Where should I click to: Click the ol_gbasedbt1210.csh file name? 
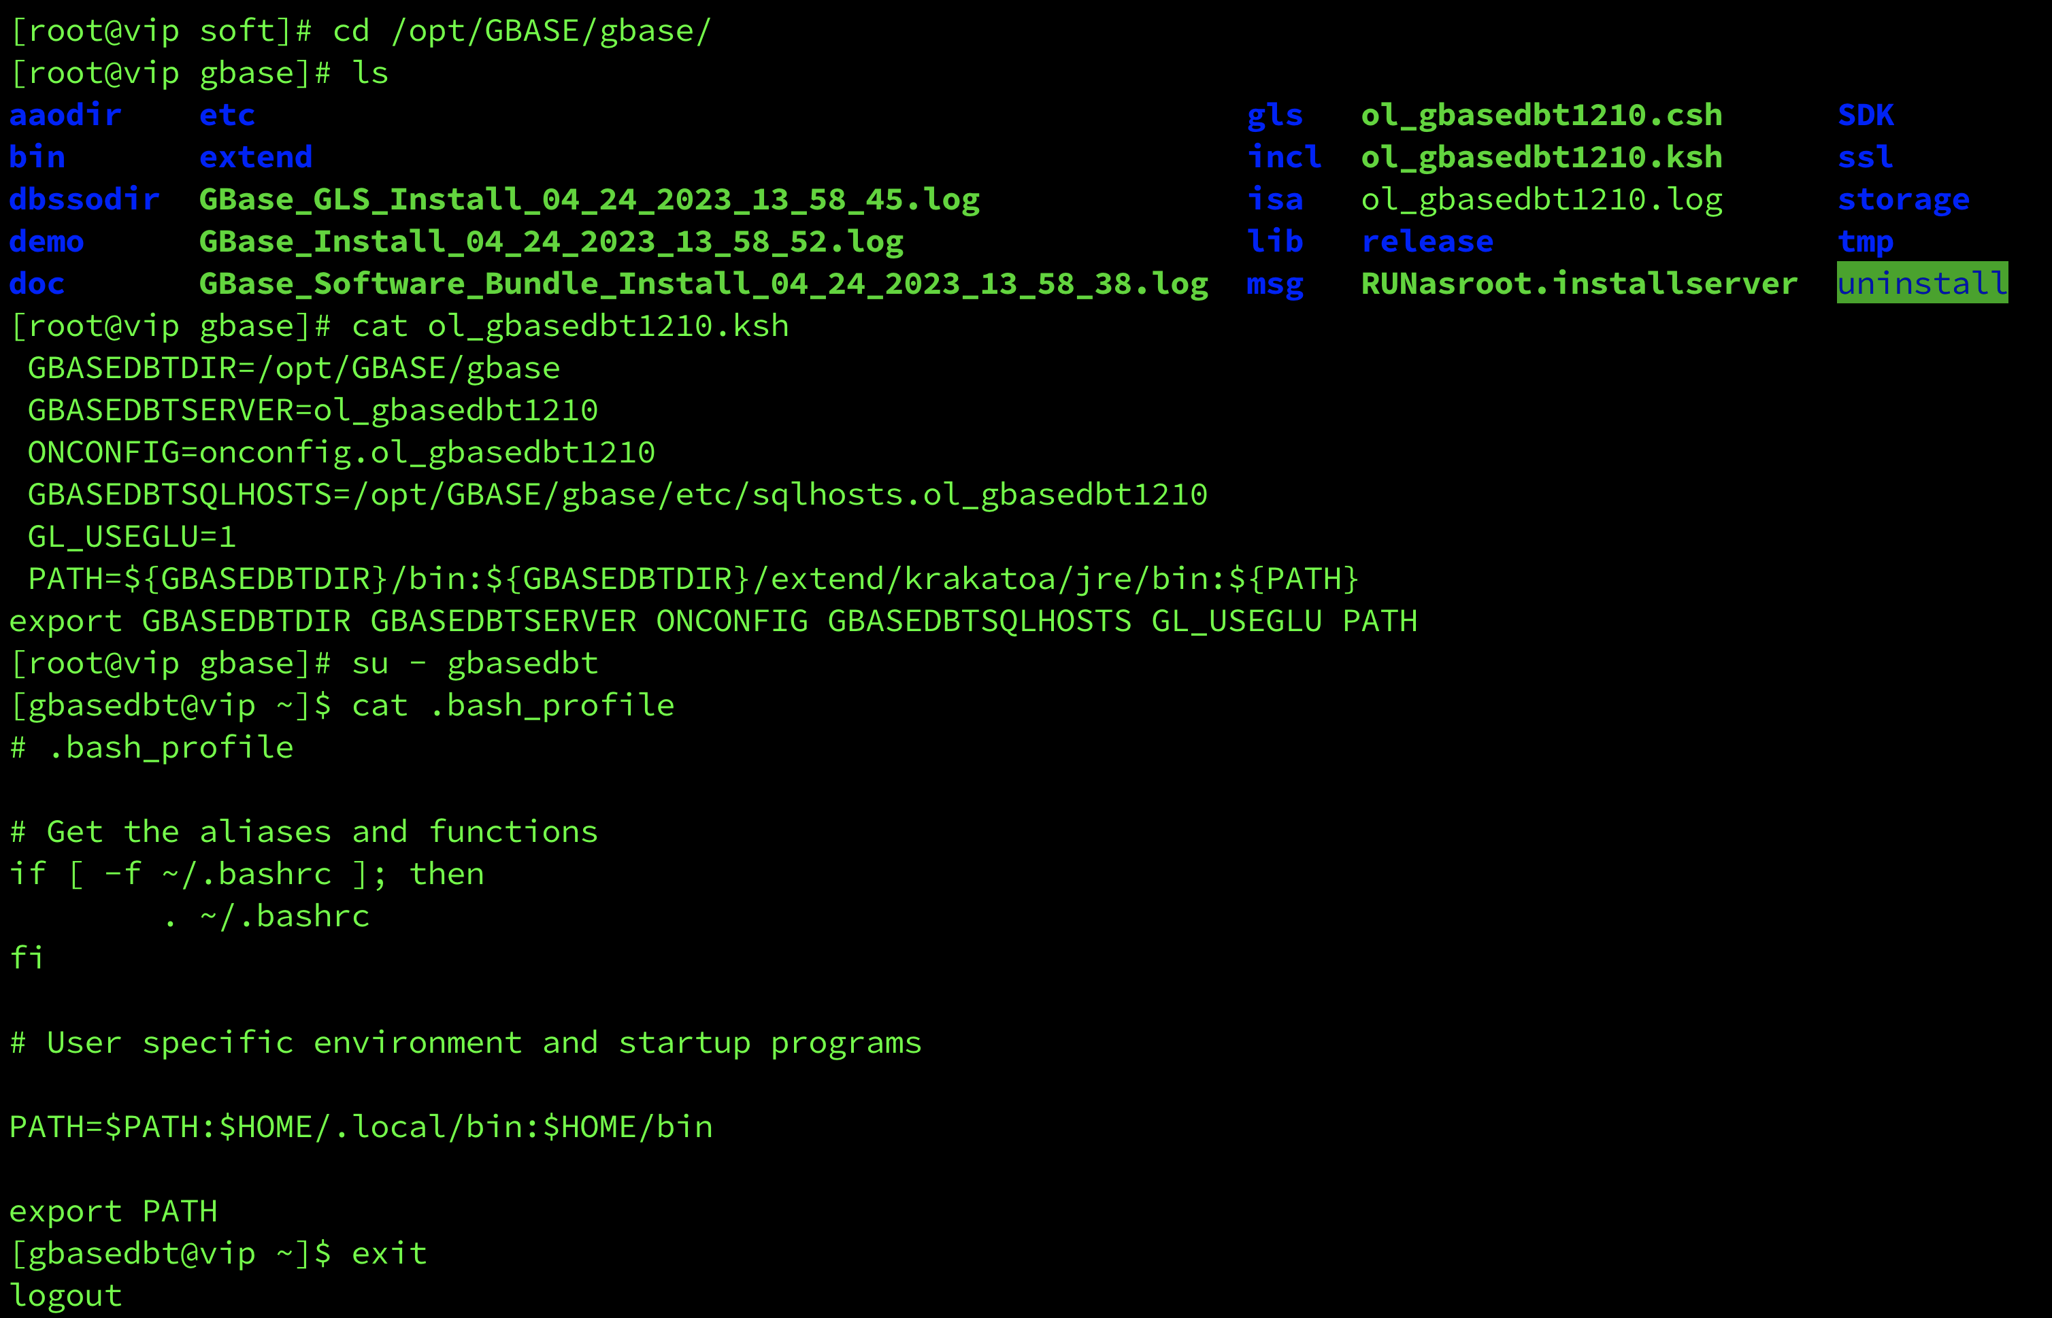pyautogui.click(x=1542, y=115)
